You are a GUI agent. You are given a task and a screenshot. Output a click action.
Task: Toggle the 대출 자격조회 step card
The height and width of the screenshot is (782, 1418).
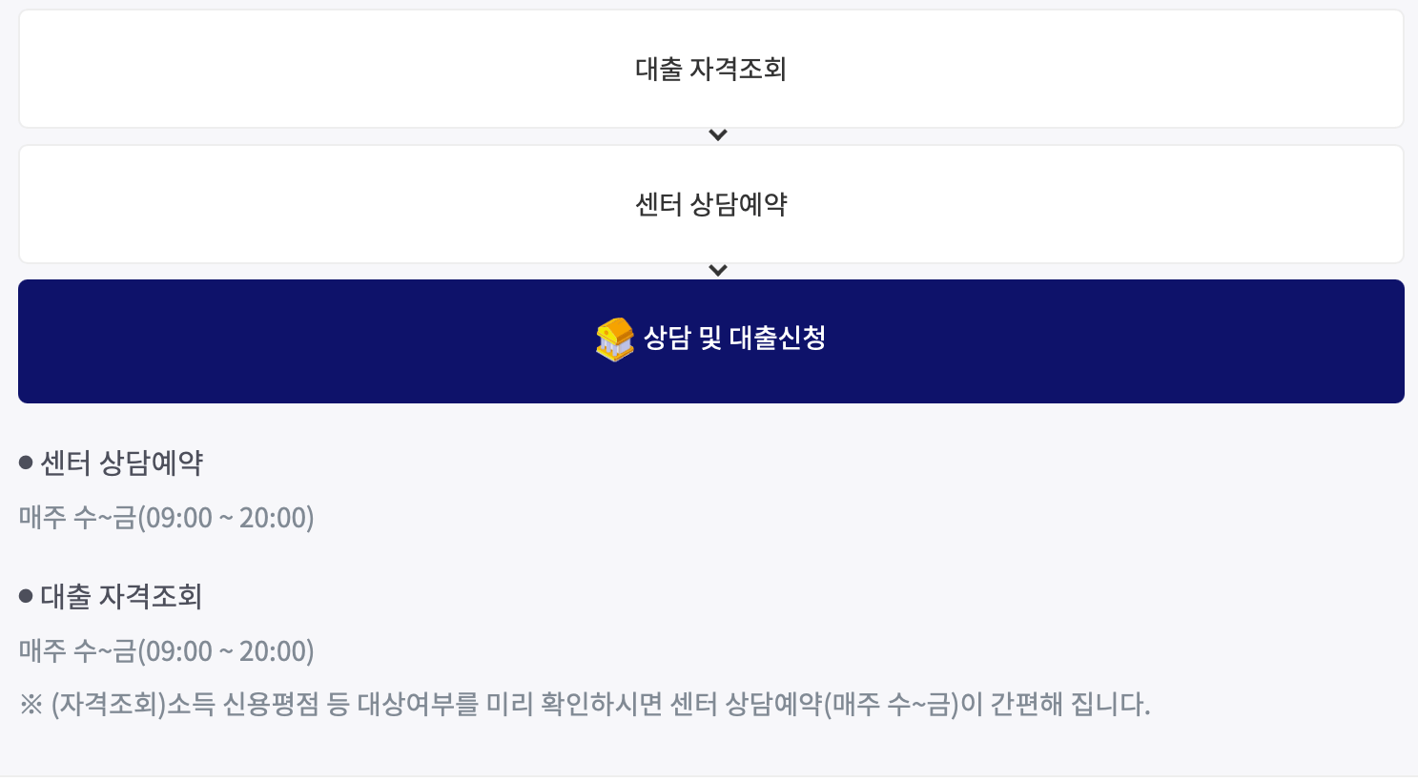coord(709,68)
